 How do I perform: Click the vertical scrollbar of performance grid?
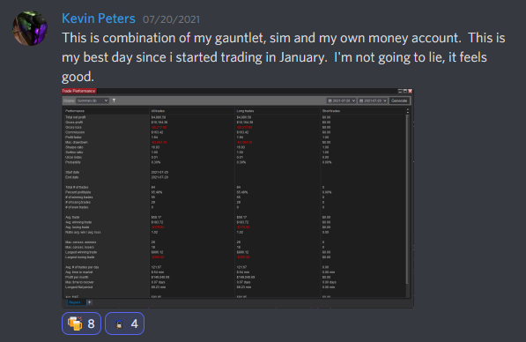408,203
